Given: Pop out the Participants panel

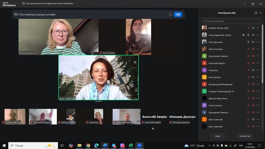Looking at the screenshot, I should pos(256,13).
